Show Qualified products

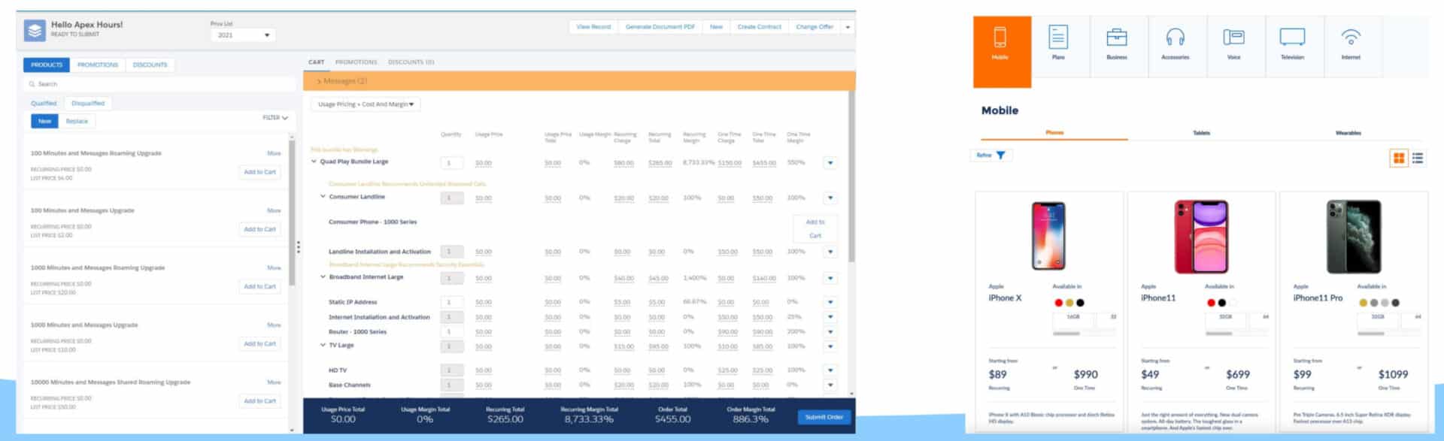pyautogui.click(x=44, y=104)
